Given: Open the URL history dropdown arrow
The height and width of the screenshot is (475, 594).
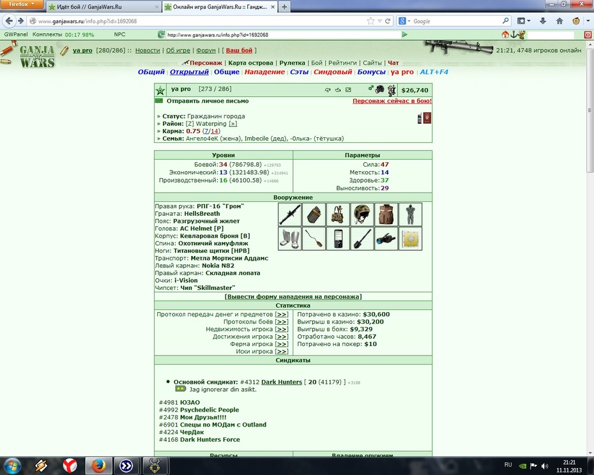Looking at the screenshot, I should pyautogui.click(x=379, y=21).
